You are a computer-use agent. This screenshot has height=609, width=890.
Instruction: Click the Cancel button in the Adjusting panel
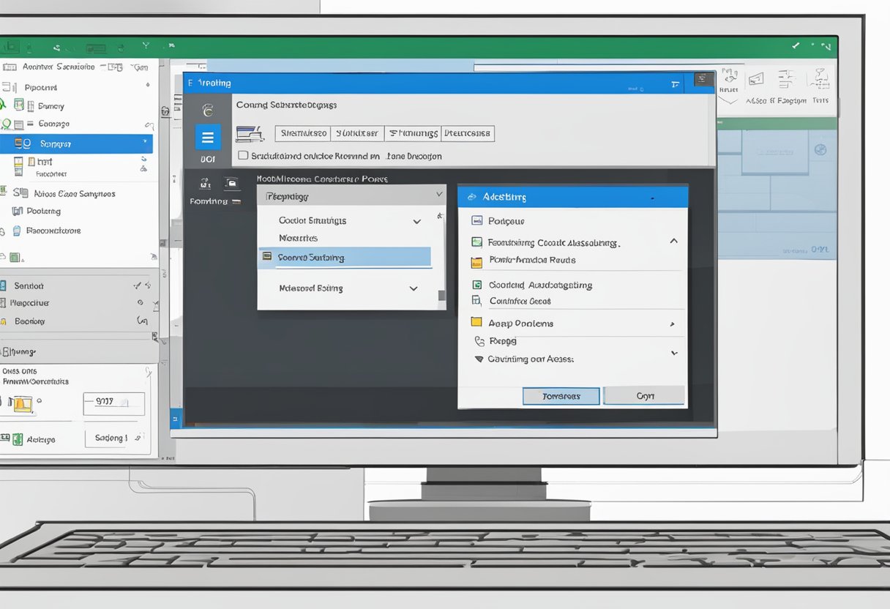pyautogui.click(x=644, y=396)
